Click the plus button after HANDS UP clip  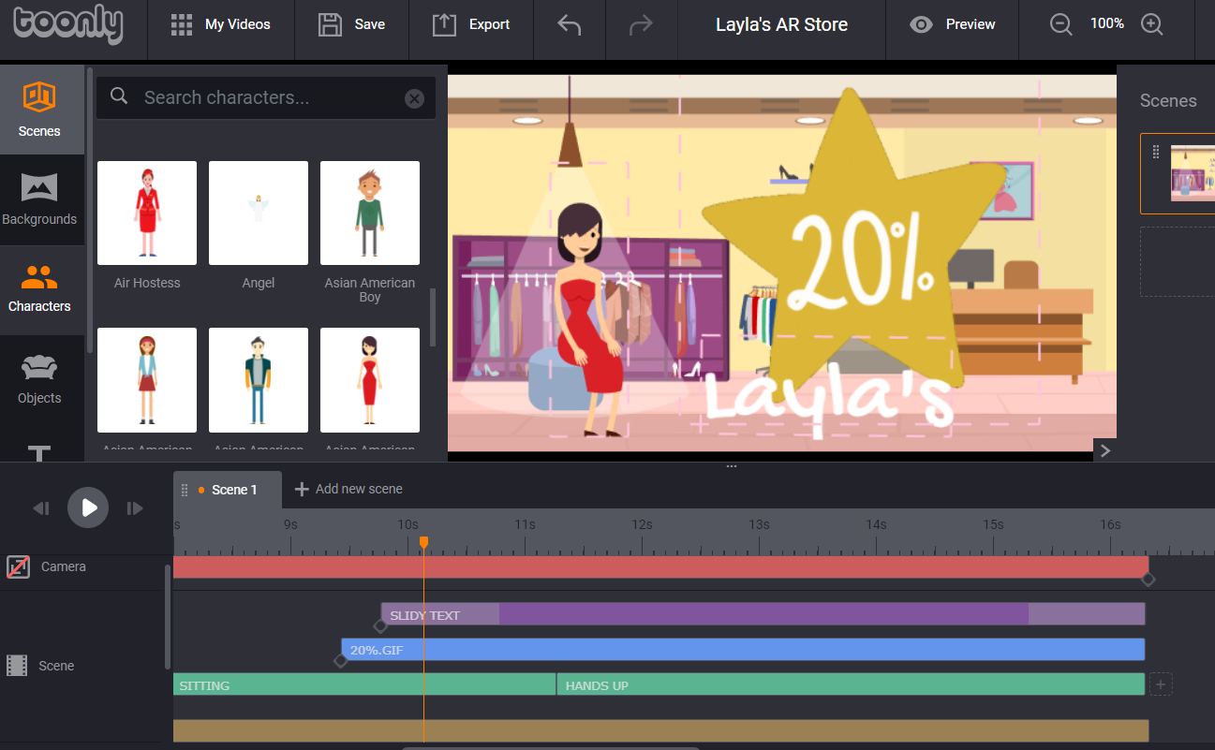tap(1161, 684)
